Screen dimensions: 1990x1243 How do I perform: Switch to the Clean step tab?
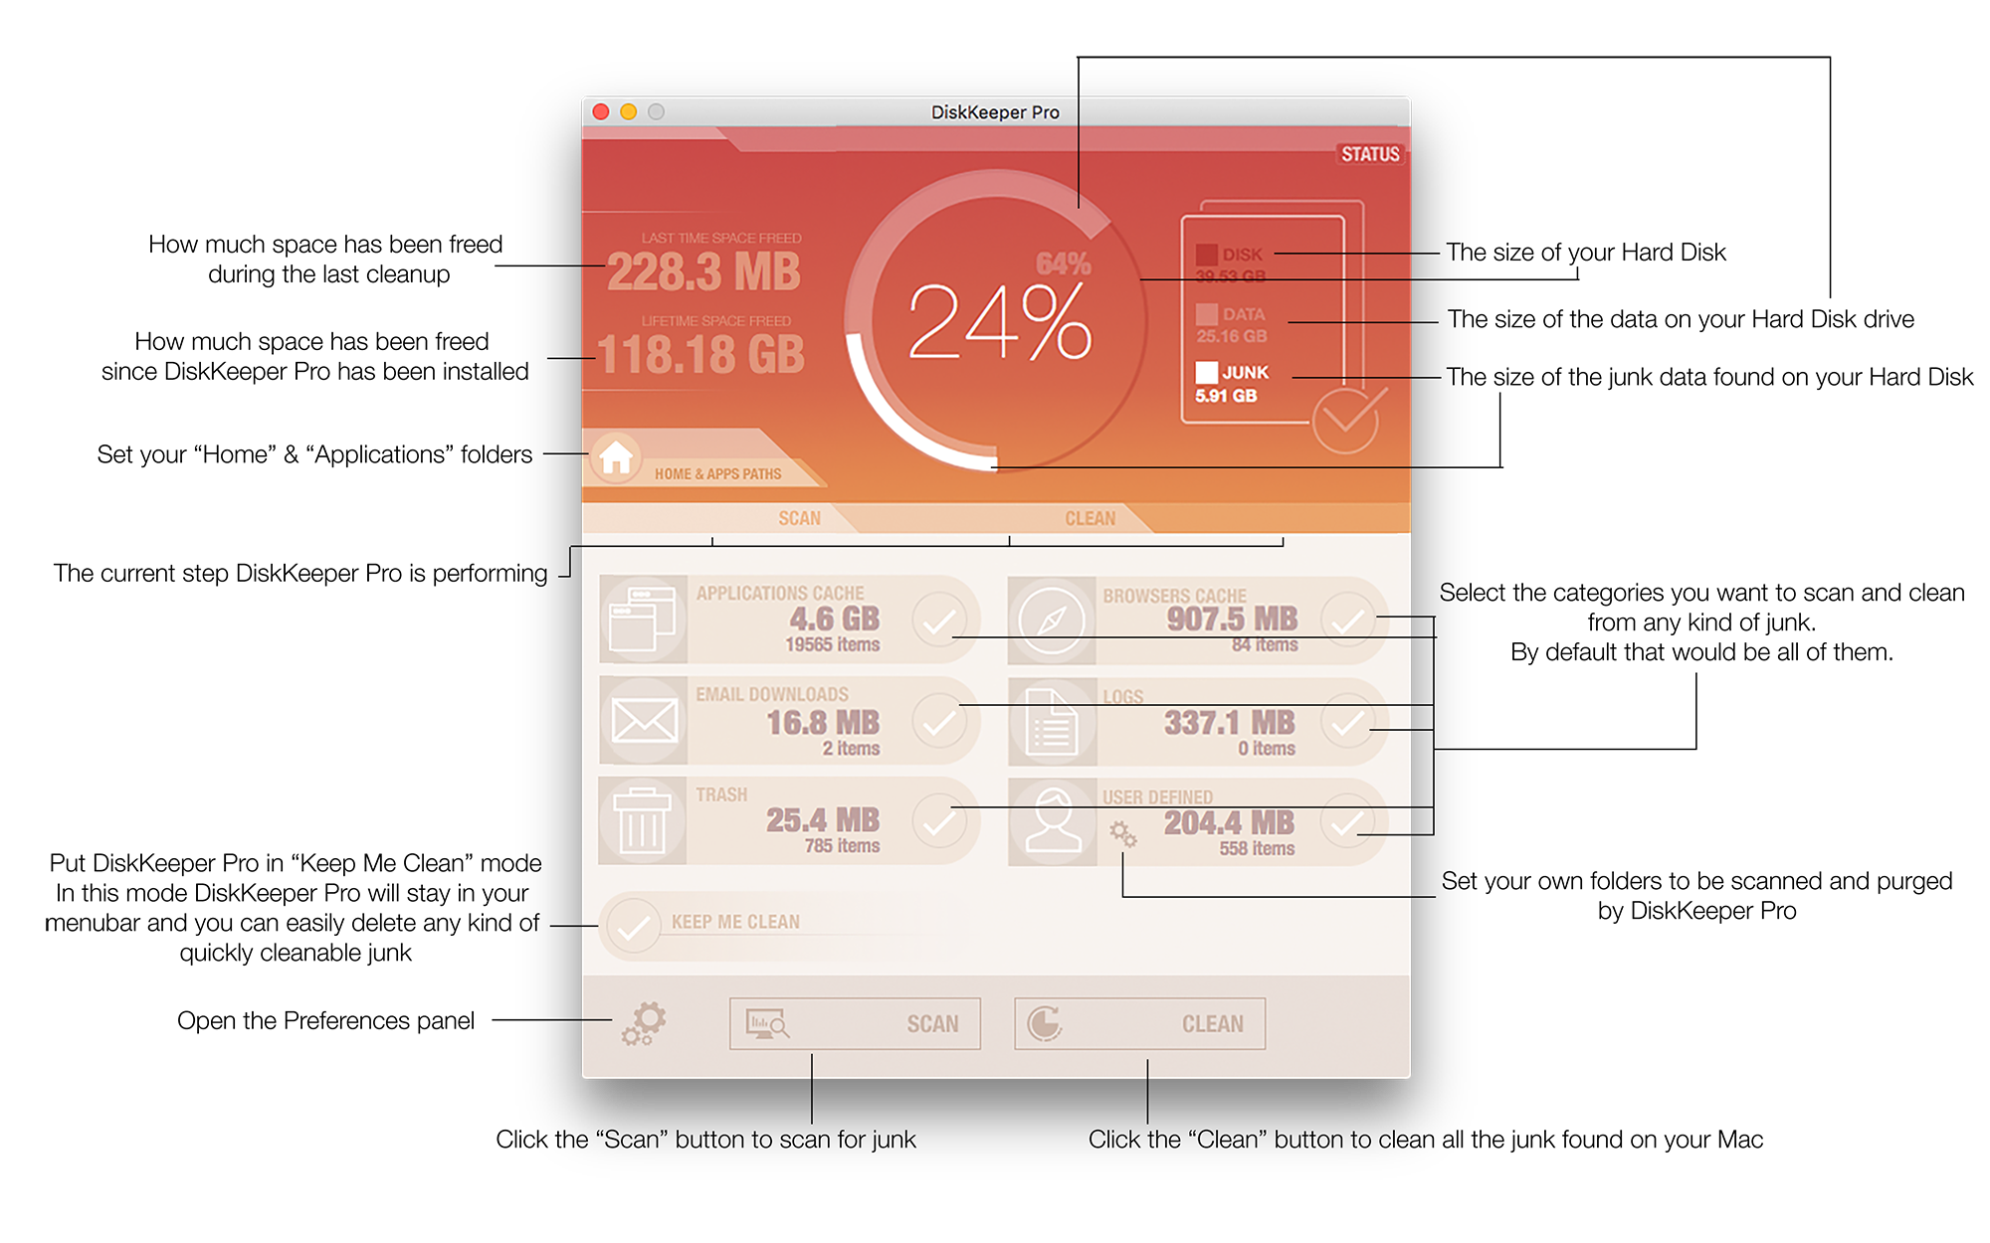coord(1091,518)
